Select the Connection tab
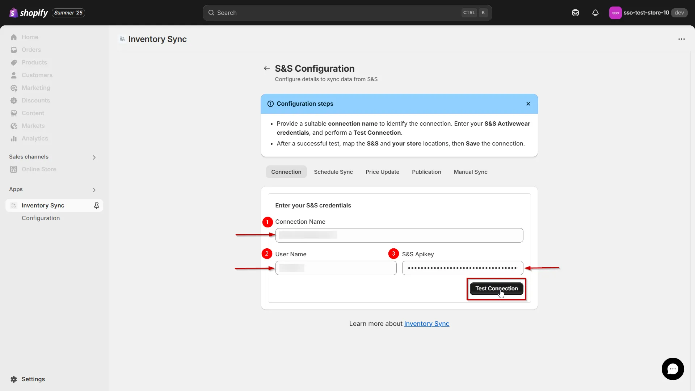This screenshot has width=695, height=391. [286, 172]
